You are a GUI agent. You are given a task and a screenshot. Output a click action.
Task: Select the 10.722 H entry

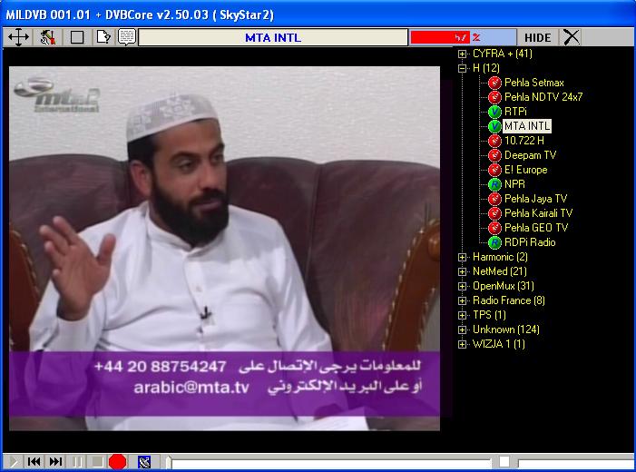click(524, 141)
